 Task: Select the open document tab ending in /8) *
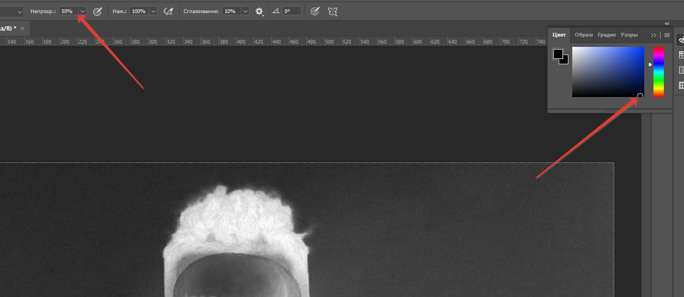pos(8,28)
